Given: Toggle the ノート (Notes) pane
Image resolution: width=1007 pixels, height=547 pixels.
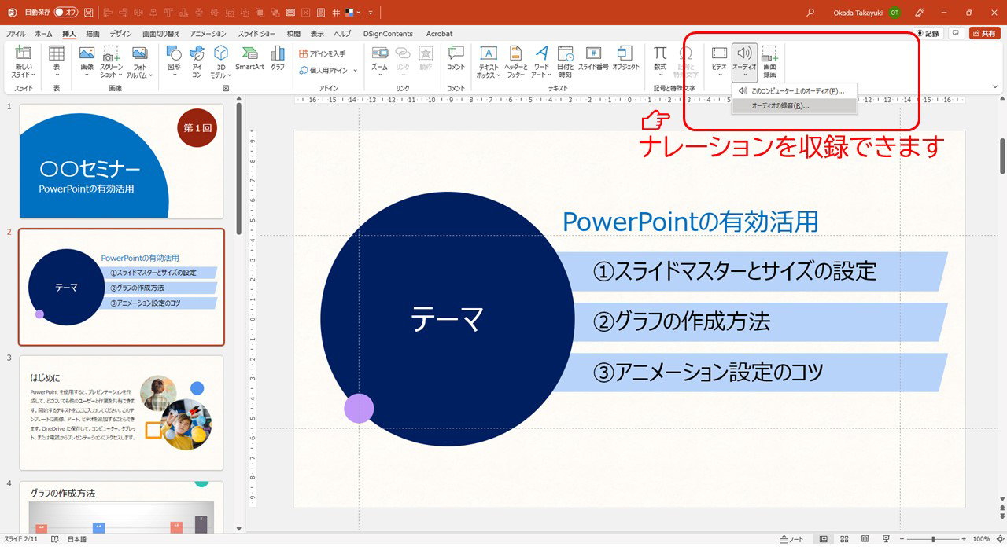Looking at the screenshot, I should pyautogui.click(x=791, y=539).
